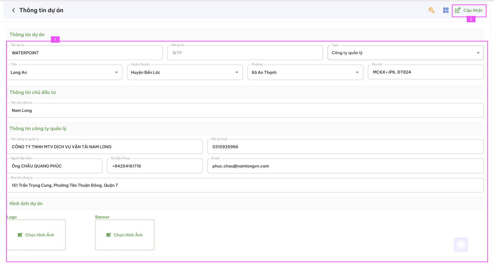Open the Phường dropdown Xã An Thạnh
The image size is (494, 266).
[x=305, y=72]
